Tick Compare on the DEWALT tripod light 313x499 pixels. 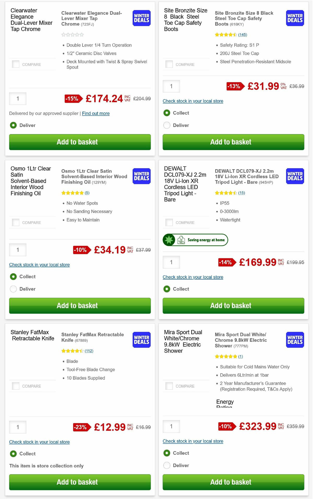[169, 222]
